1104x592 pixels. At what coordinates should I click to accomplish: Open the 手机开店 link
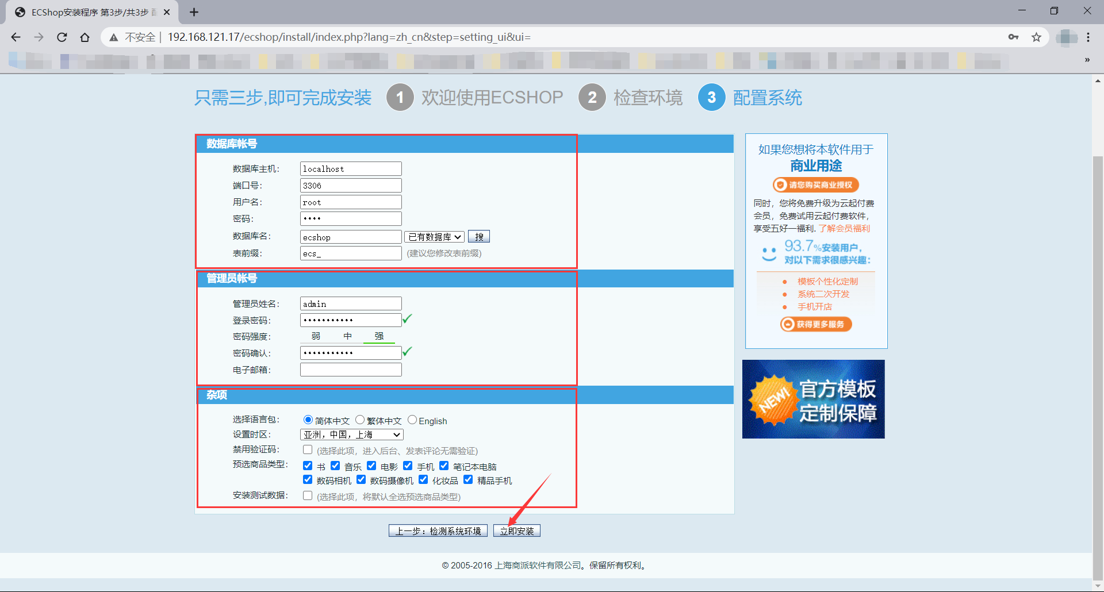click(815, 306)
